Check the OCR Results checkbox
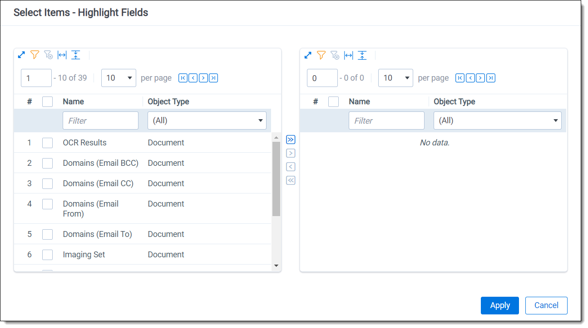588x328 pixels. pos(48,143)
